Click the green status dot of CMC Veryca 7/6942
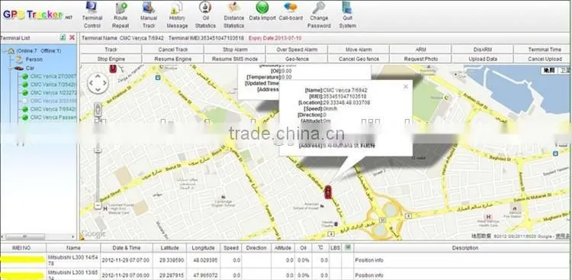 pyautogui.click(x=25, y=109)
